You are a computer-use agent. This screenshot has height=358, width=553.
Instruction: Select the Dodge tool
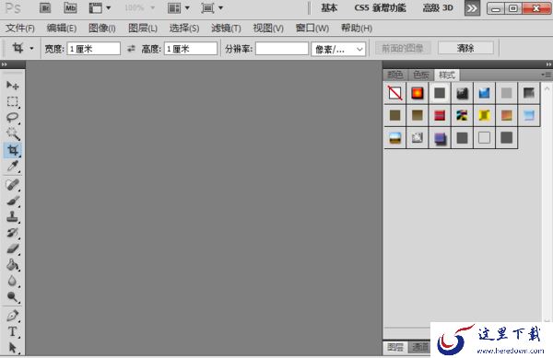click(12, 297)
